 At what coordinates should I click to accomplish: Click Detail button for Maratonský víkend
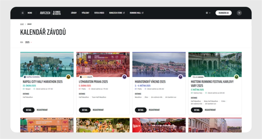pos(140,110)
